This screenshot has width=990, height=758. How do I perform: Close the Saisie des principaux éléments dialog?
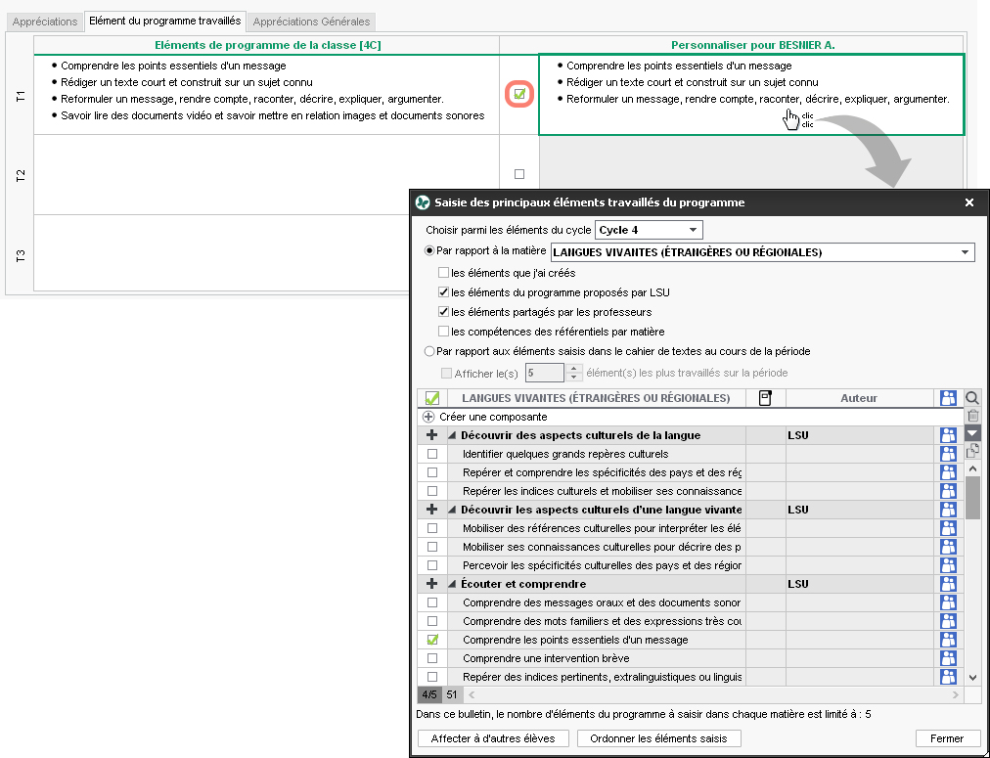(x=969, y=202)
